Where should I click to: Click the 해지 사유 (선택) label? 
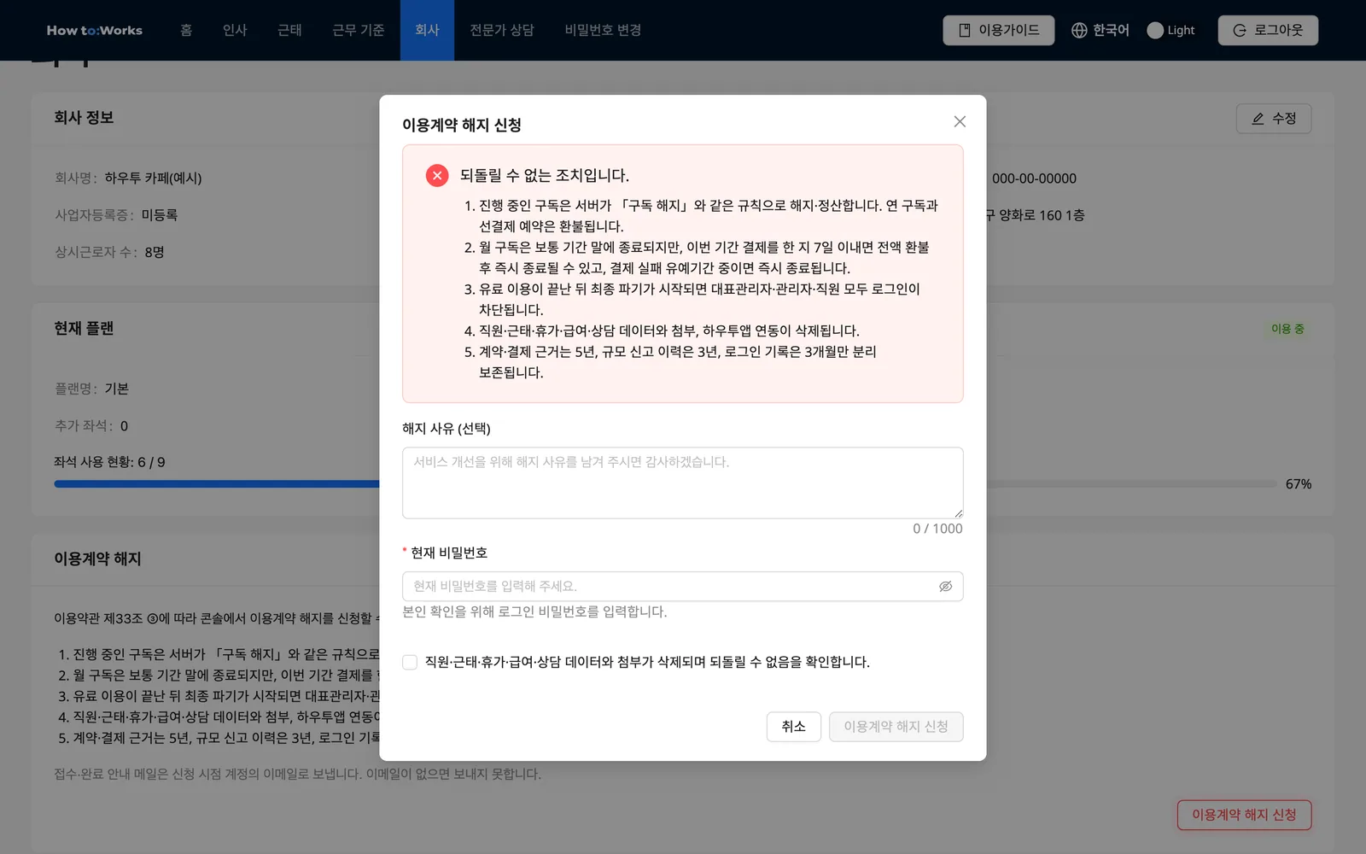(x=447, y=429)
